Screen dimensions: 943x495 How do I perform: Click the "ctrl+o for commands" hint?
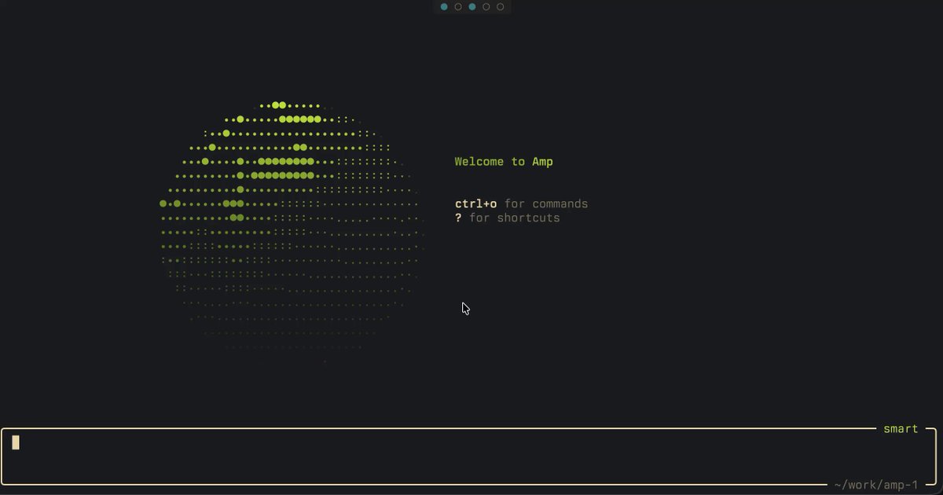pos(521,204)
